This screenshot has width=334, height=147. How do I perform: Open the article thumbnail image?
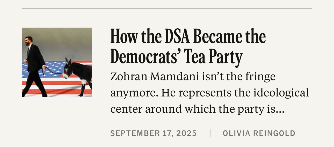tap(56, 62)
